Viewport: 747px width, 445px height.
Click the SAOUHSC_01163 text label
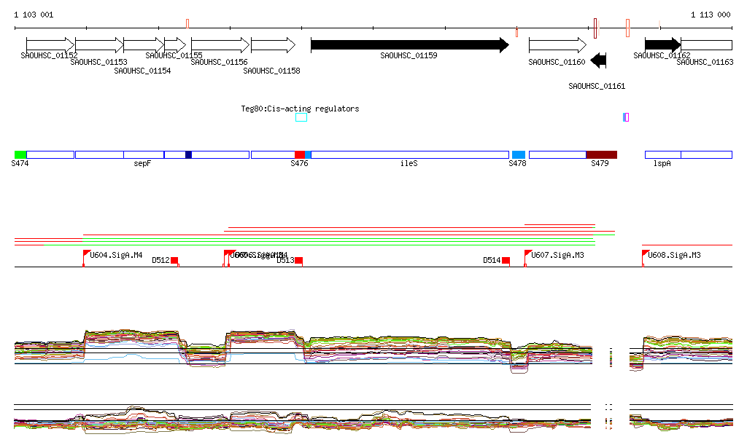click(705, 63)
